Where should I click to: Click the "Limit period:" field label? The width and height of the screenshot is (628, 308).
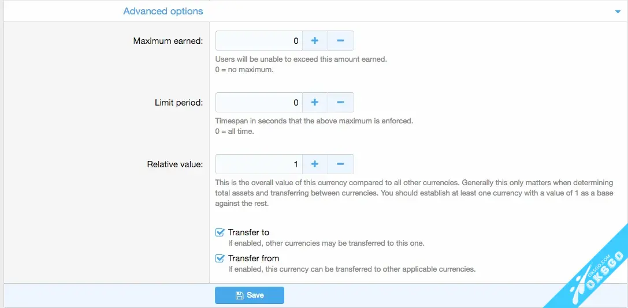pos(179,103)
